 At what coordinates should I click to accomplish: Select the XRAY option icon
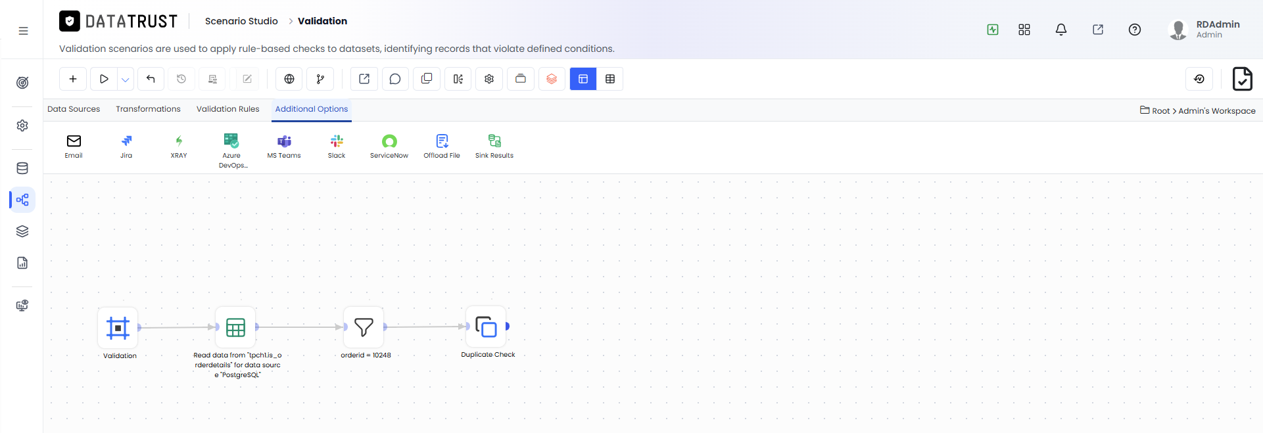[x=179, y=141]
